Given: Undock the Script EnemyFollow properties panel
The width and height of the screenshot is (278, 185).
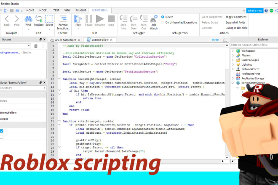Looking at the screenshot, I should pos(40,82).
